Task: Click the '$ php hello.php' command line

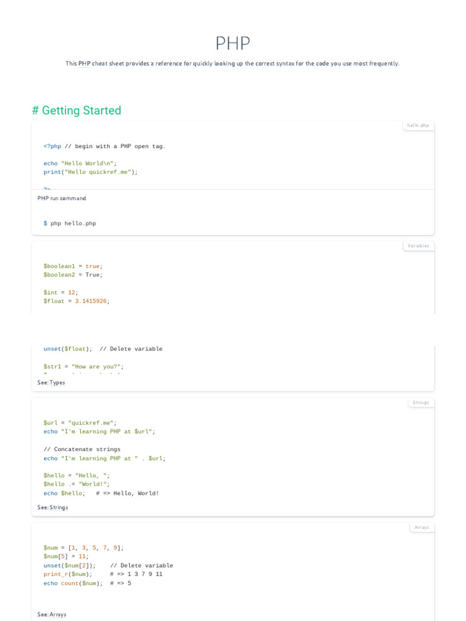Action: 70,223
